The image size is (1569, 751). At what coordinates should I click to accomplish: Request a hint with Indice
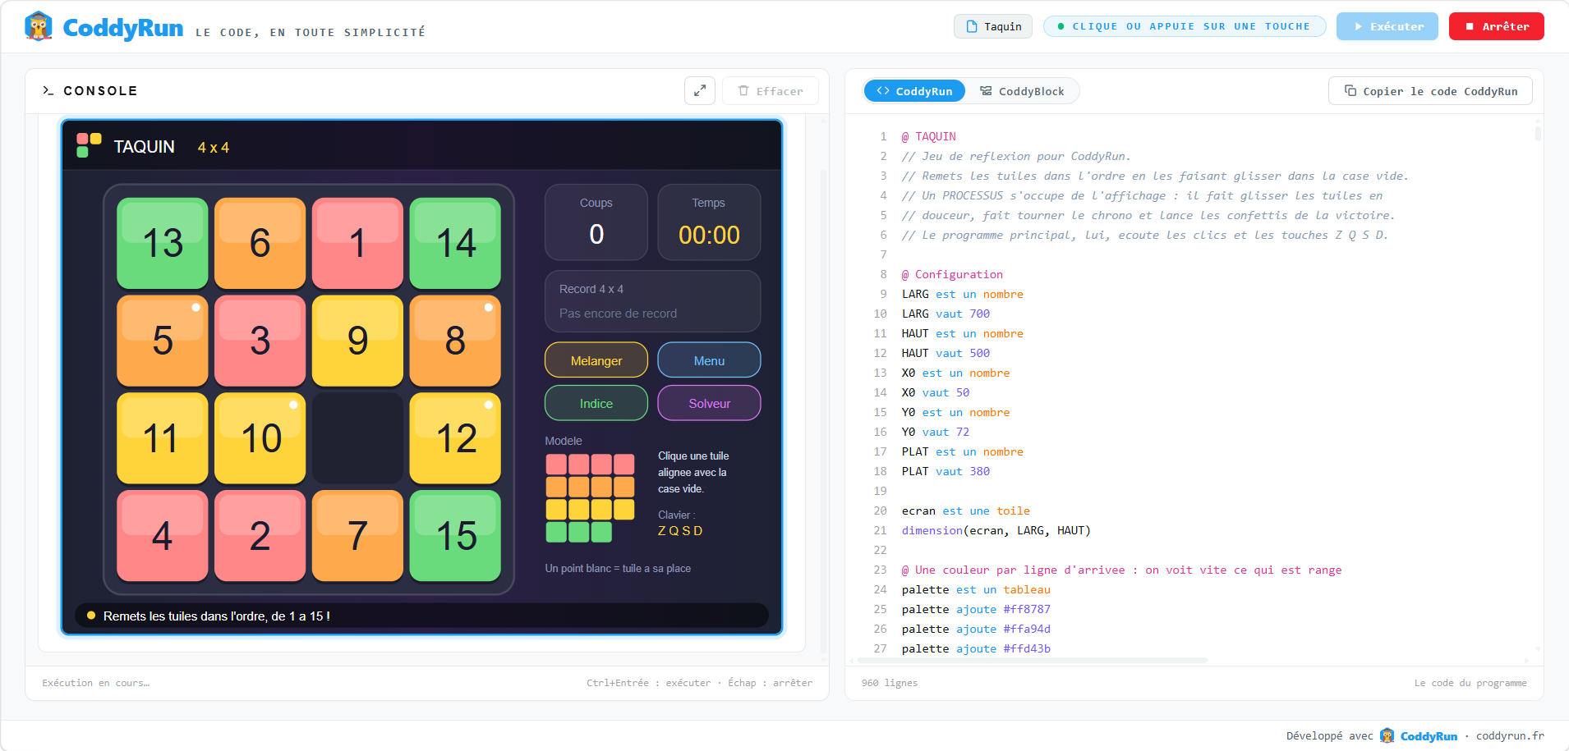click(x=596, y=403)
